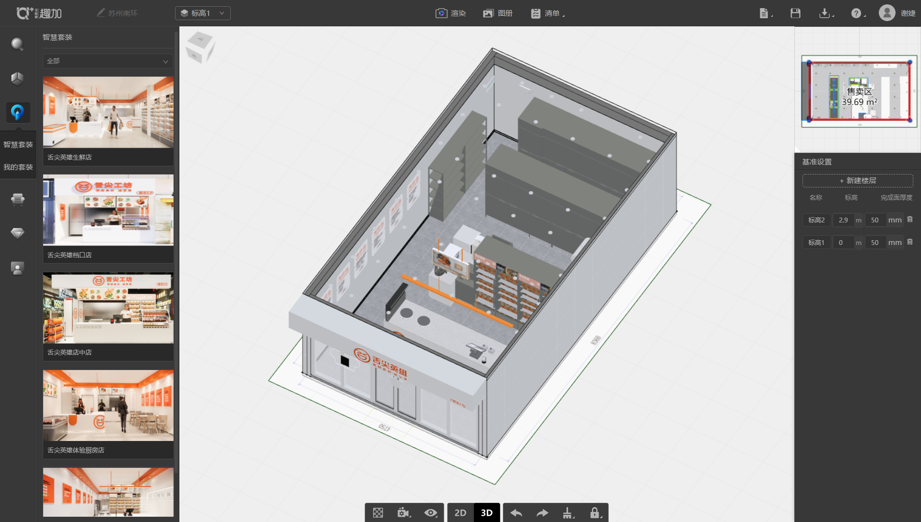
Task: Open the 渲染 render menu
Action: [451, 13]
